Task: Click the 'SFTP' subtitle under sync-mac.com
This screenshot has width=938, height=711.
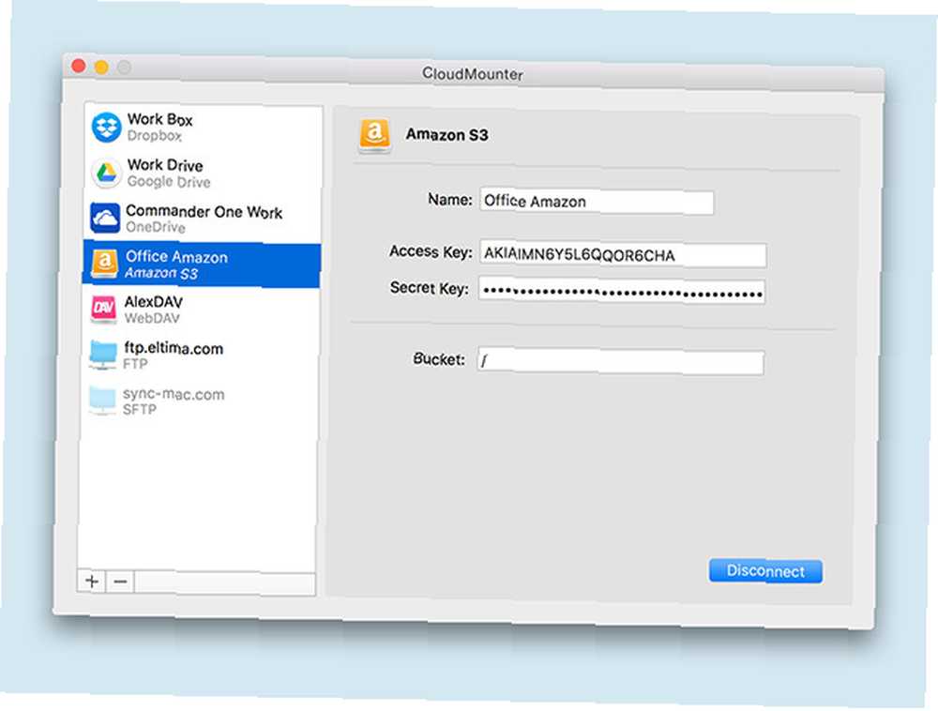Action: [140, 410]
